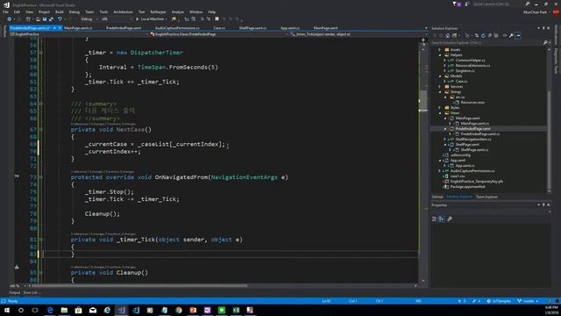Open Microsoft Edge from taskbar

tap(50, 310)
